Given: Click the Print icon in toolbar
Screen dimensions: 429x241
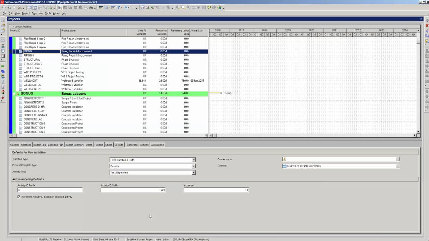Looking at the screenshot, I should (x=4, y=7).
